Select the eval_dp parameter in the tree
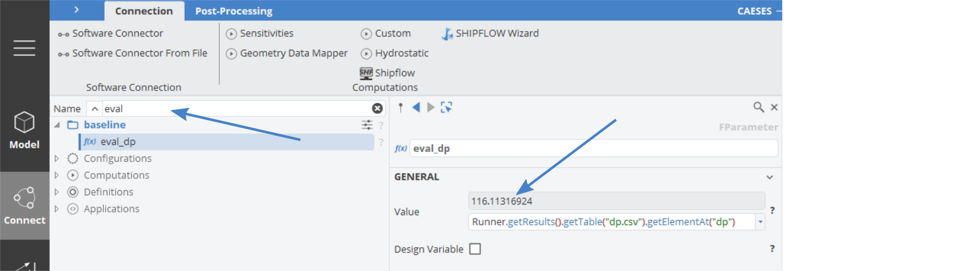The height and width of the screenshot is (271, 976). [x=227, y=142]
